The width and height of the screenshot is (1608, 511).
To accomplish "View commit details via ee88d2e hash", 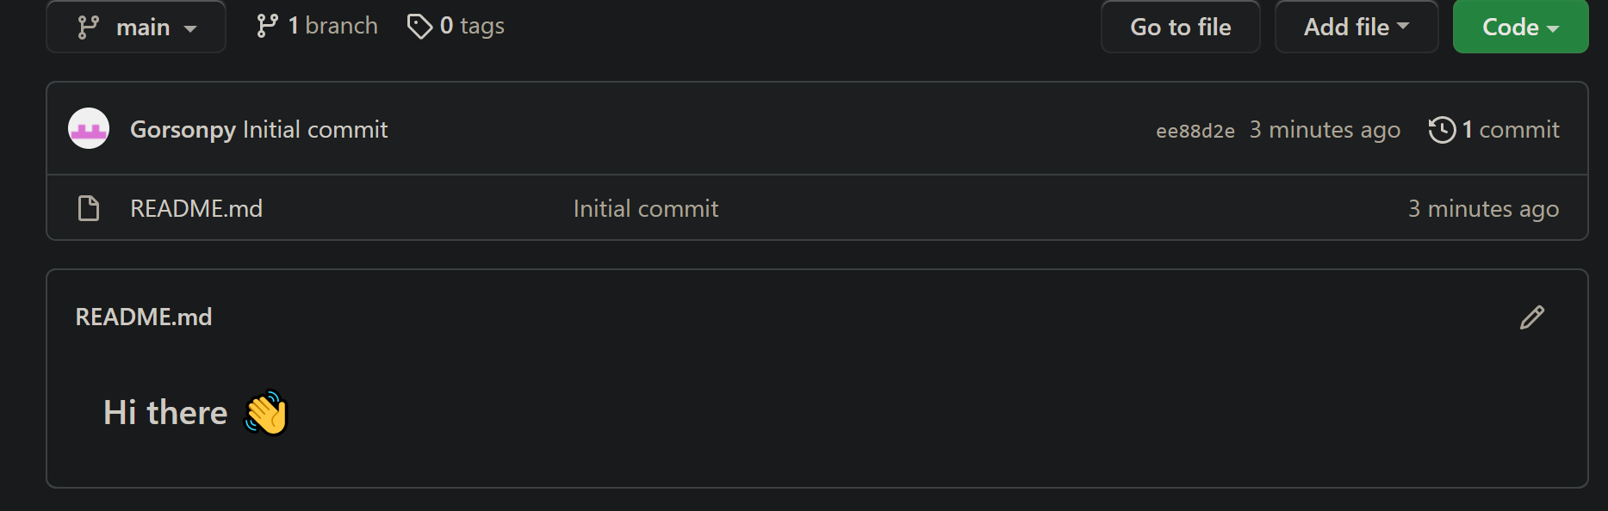I will click(1195, 130).
